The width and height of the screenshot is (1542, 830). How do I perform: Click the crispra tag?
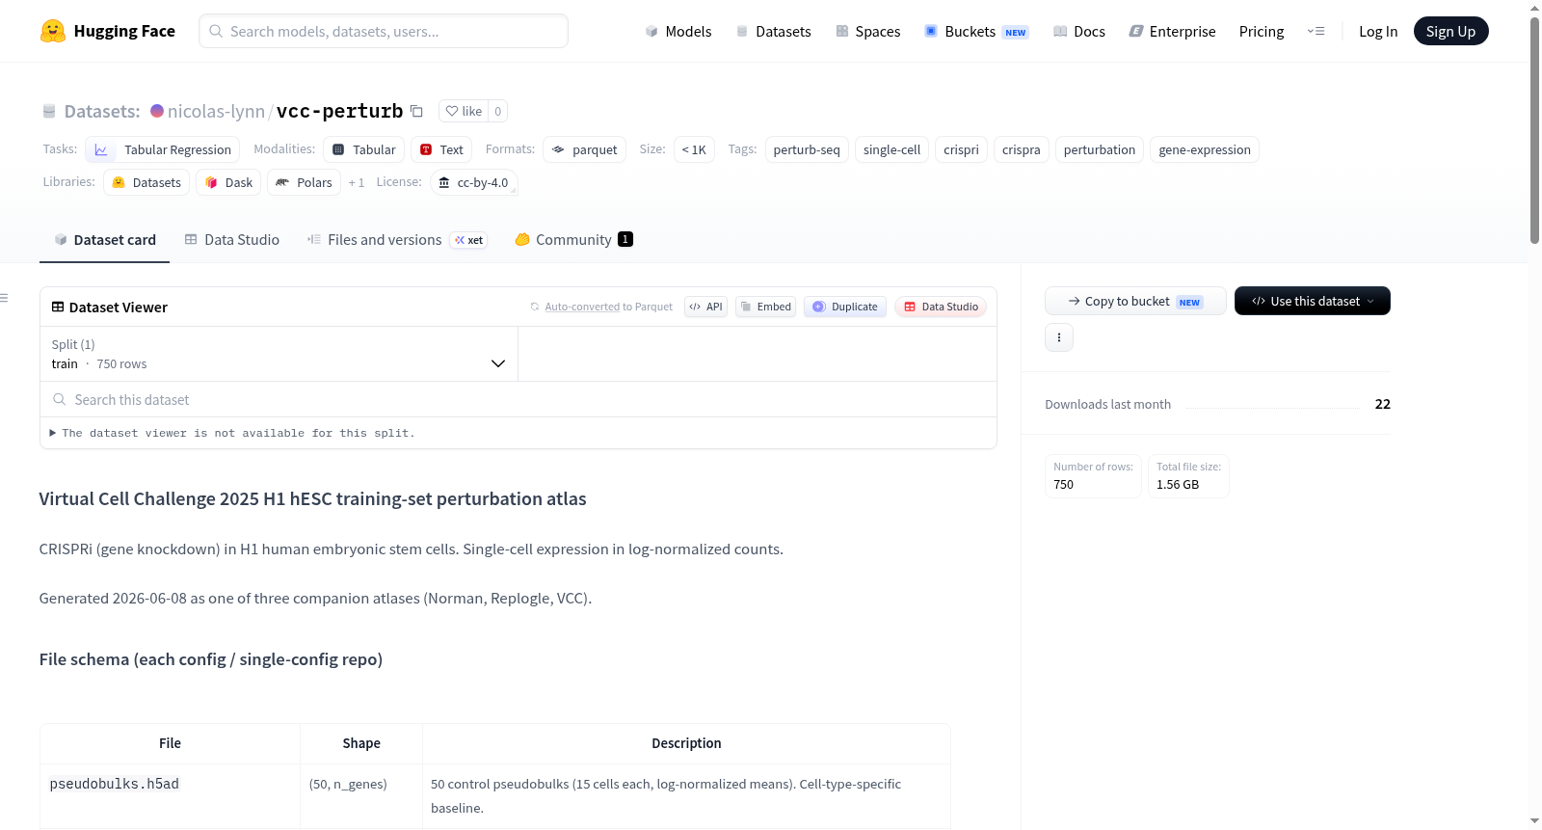(1021, 149)
